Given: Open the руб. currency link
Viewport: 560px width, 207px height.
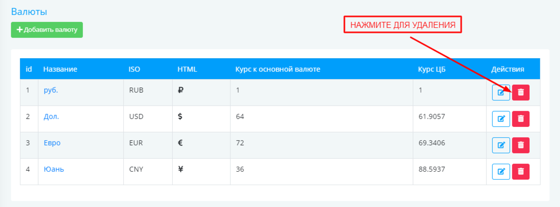Looking at the screenshot, I should (x=51, y=90).
